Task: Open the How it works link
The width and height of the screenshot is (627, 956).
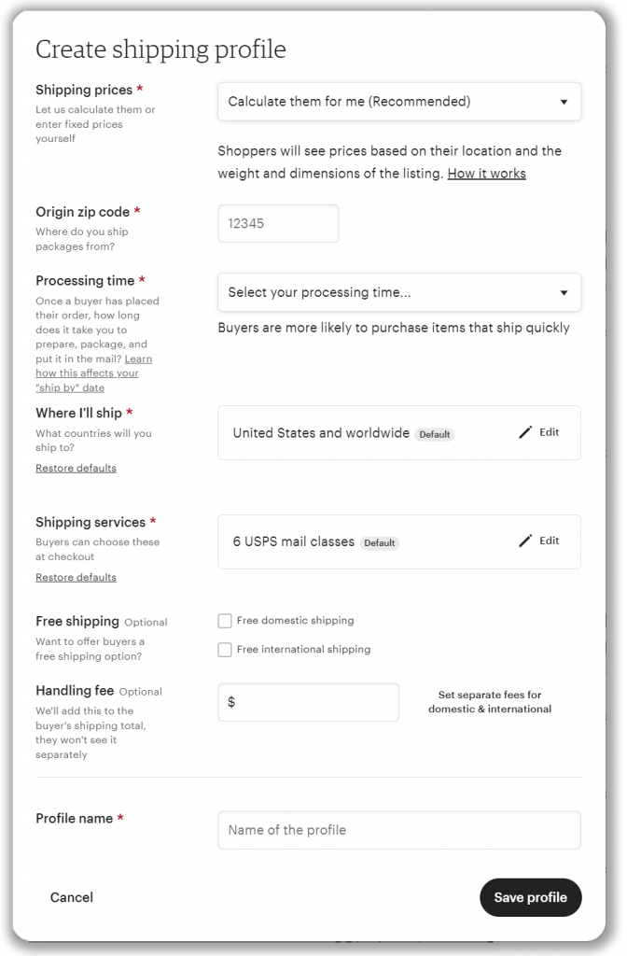Action: [x=486, y=174]
